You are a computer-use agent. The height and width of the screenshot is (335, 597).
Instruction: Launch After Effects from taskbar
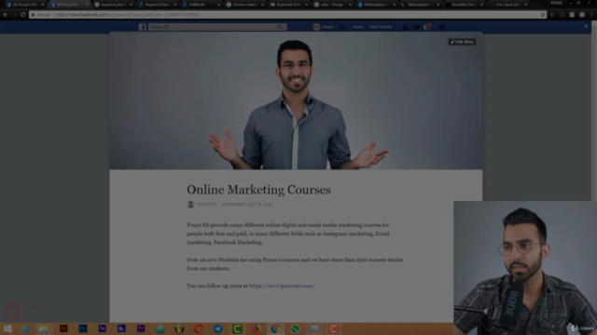[x=102, y=328]
